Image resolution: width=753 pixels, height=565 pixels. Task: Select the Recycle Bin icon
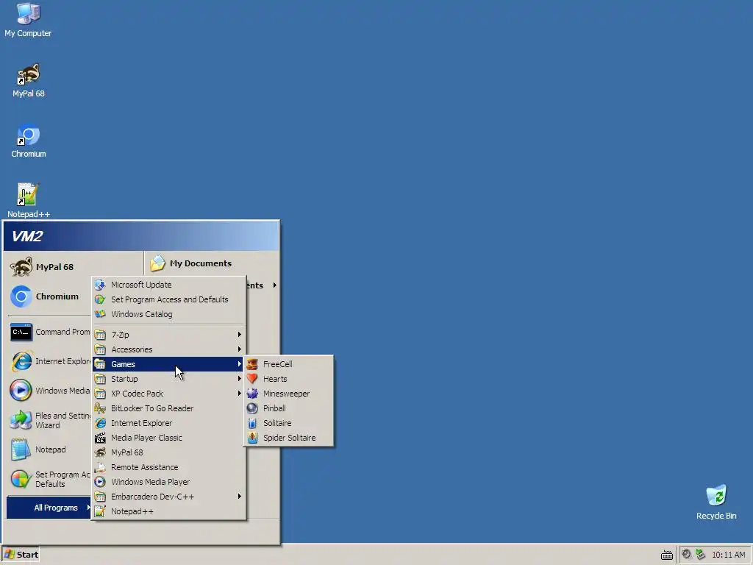[x=716, y=502]
